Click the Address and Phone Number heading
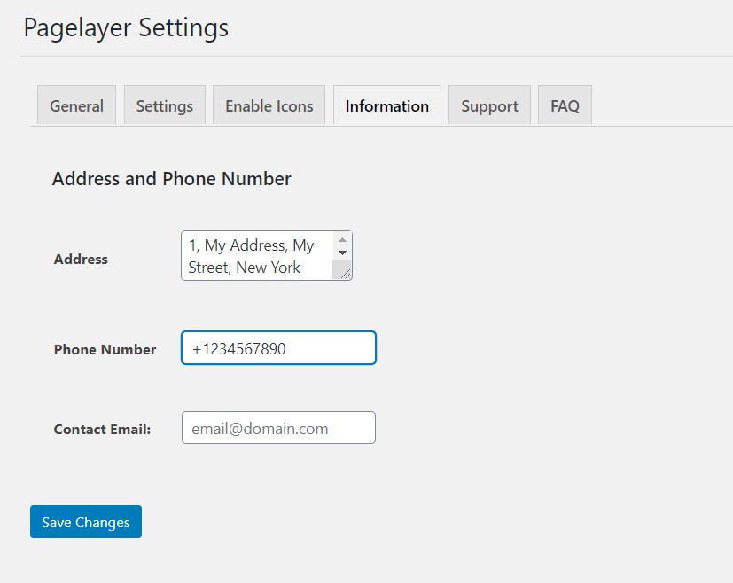This screenshot has height=583, width=733. [x=171, y=179]
